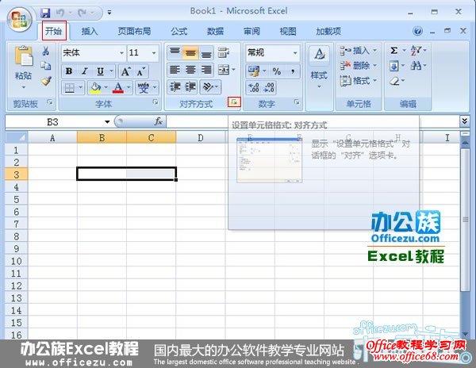Screen dimensions: 476x368
Task: Increase decimal places
Action: tap(254, 87)
